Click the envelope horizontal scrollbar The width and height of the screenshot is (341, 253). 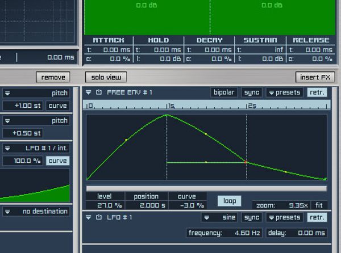click(206, 188)
